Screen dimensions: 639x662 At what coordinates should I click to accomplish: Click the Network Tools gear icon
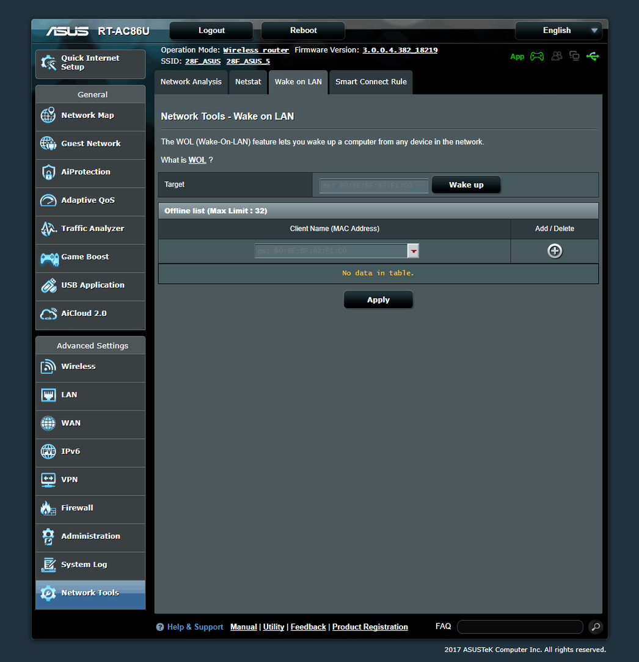click(x=48, y=593)
